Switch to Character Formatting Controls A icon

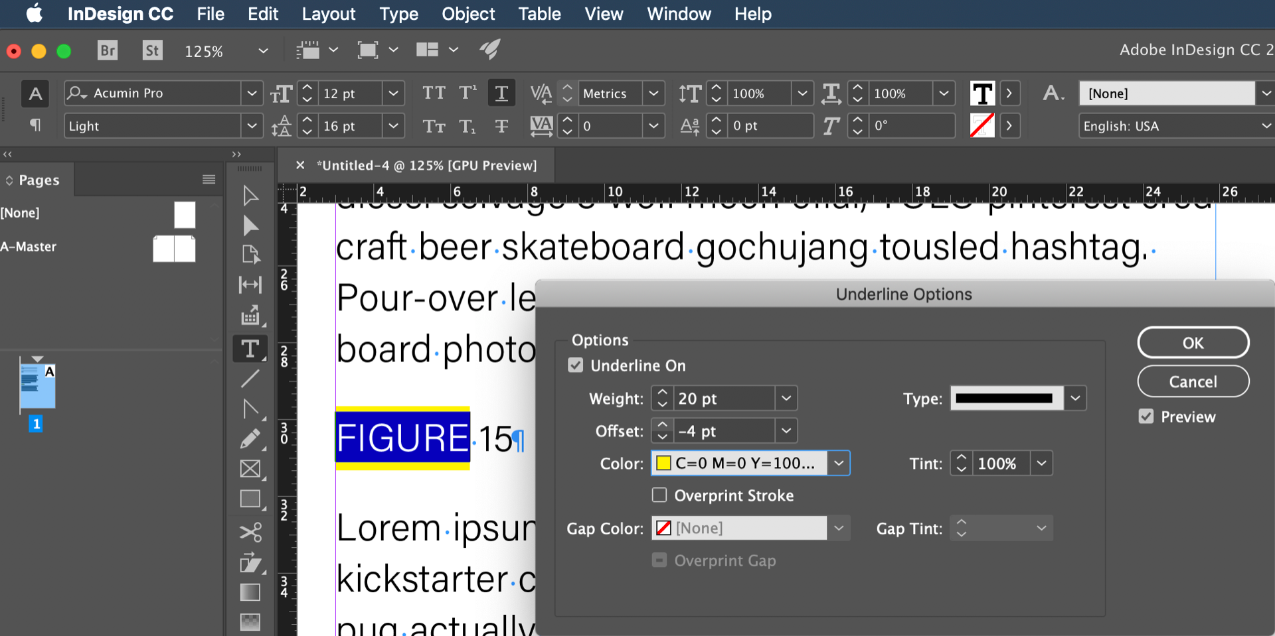(x=35, y=94)
